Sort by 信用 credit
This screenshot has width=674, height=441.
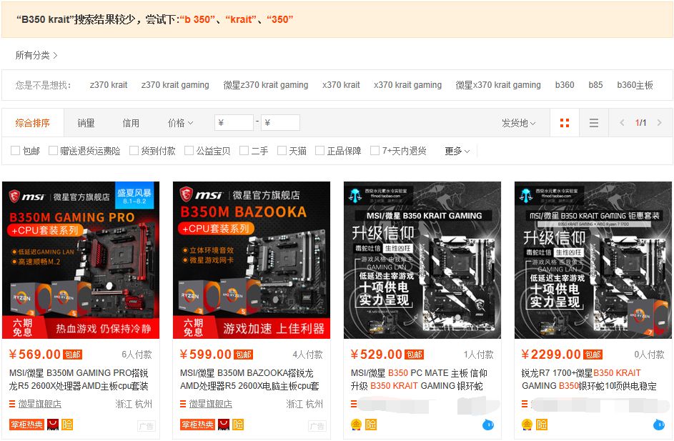point(131,123)
